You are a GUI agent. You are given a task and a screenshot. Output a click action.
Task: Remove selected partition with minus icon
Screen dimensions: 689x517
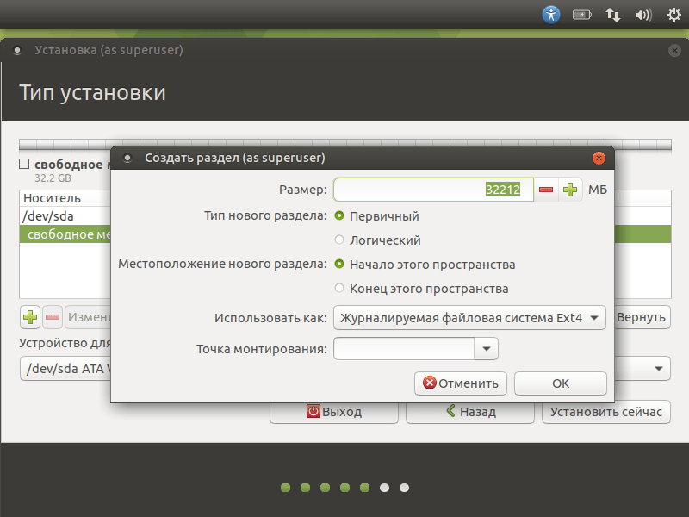click(x=53, y=317)
